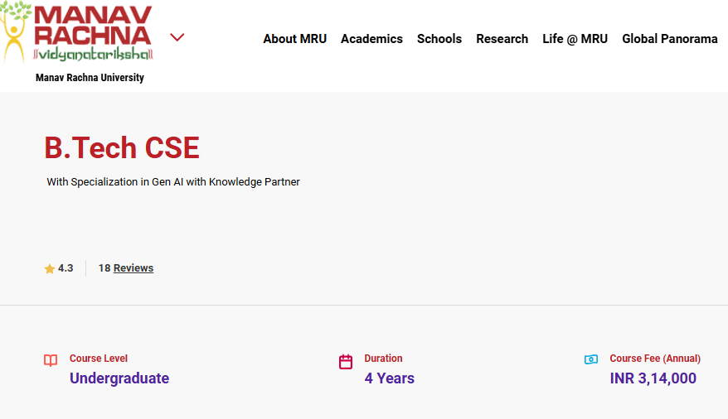The image size is (728, 419).
Task: Click the Course Fee money icon
Action: pyautogui.click(x=591, y=359)
